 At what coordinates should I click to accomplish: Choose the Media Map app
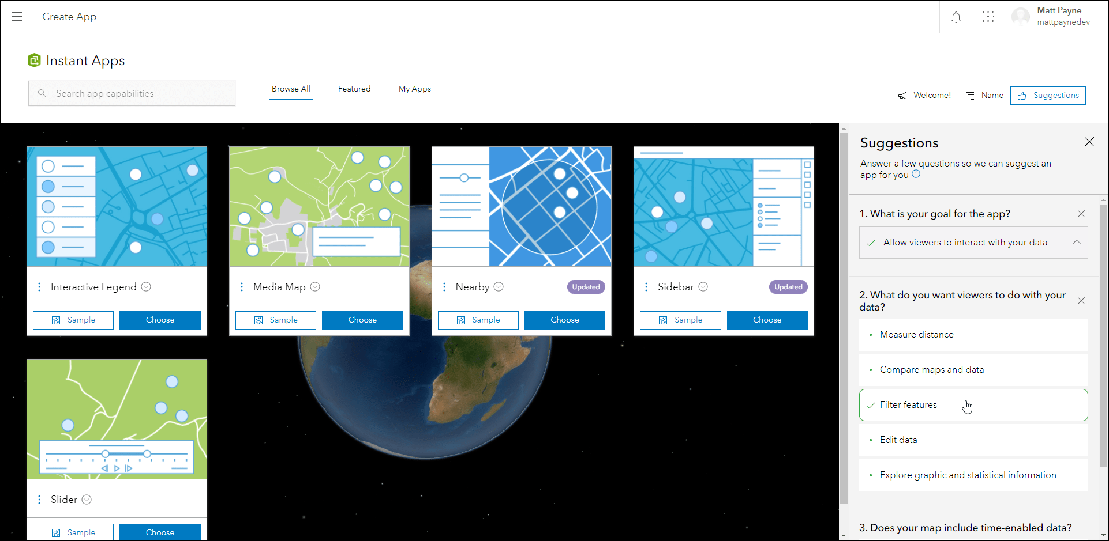(x=362, y=320)
